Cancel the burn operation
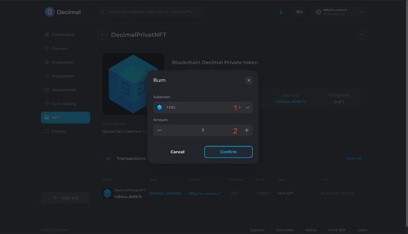Image resolution: width=408 pixels, height=234 pixels. (177, 152)
